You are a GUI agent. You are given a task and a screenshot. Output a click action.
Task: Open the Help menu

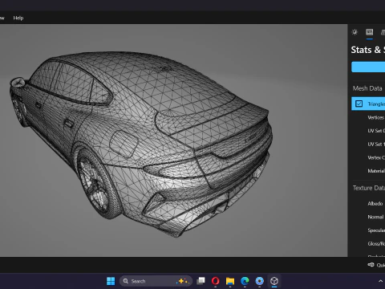(18, 18)
